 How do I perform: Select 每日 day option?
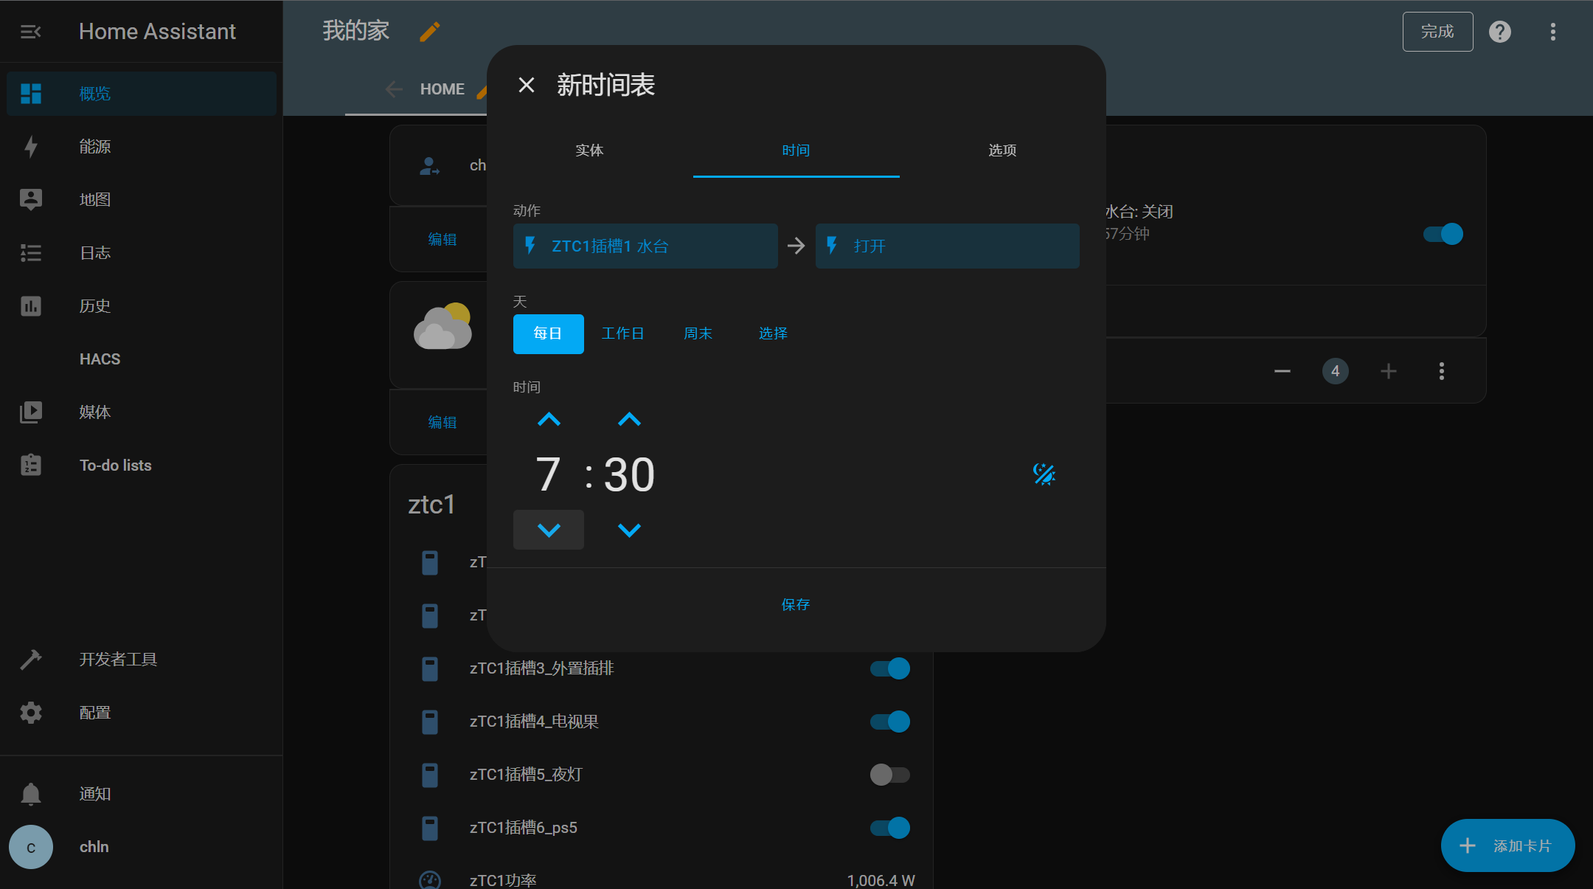(548, 333)
